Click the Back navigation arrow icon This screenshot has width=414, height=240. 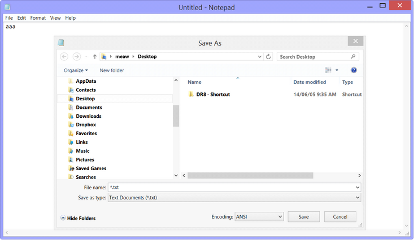tap(64, 56)
